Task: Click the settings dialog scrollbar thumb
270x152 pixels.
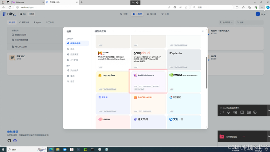Action: [207, 73]
